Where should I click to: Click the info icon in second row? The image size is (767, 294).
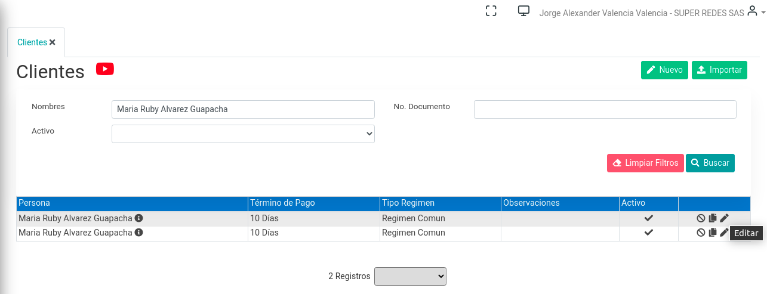[138, 233]
